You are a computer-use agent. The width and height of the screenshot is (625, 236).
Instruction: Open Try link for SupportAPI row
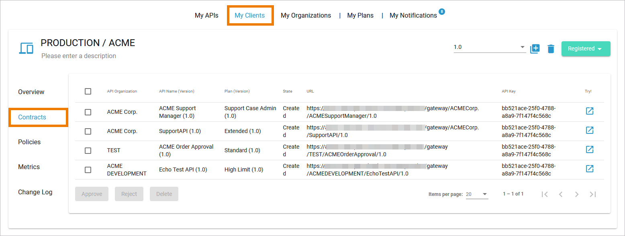click(589, 130)
